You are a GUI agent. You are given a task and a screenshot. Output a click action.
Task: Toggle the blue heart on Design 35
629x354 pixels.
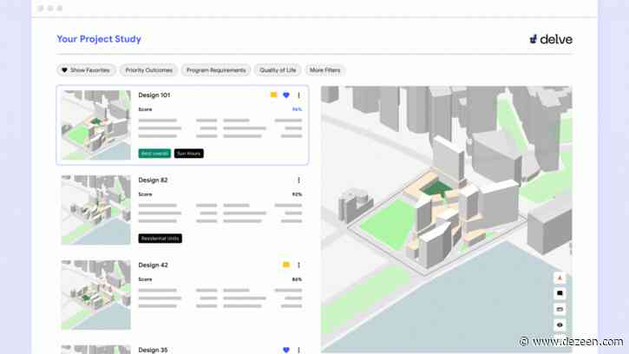pos(286,350)
